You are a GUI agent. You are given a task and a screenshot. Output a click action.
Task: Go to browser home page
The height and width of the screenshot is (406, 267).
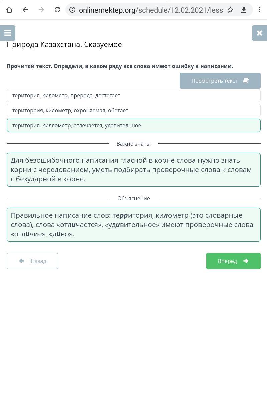(x=9, y=10)
